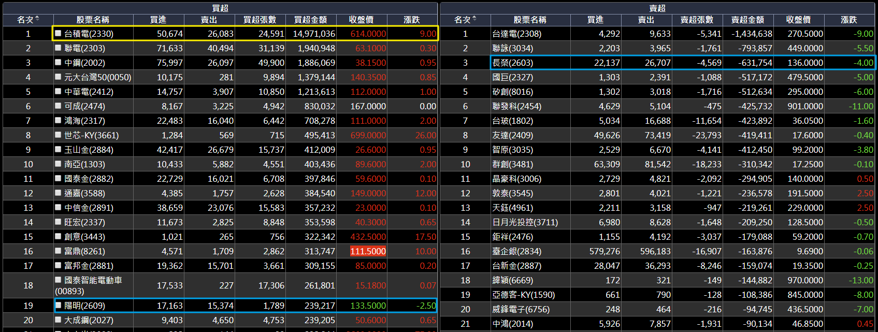The image size is (878, 332).
Task: Open stock 台新金(2887)
Action: point(516,266)
